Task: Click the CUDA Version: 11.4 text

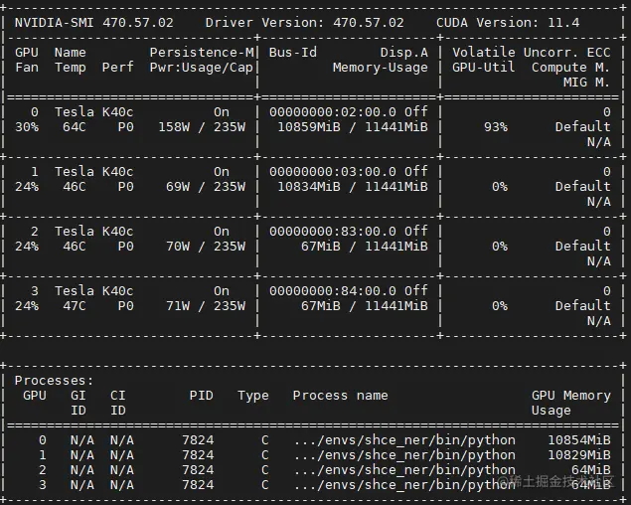Action: click(x=508, y=23)
